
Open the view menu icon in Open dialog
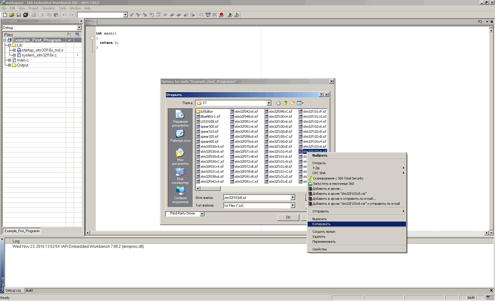[300, 103]
